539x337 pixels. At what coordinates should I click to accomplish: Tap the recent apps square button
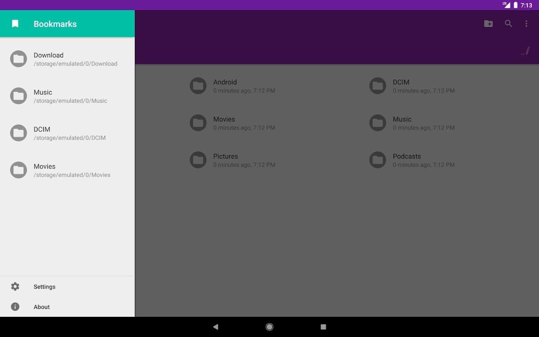(x=323, y=327)
